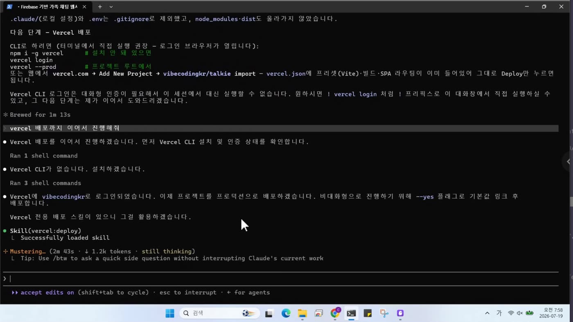The height and width of the screenshot is (322, 573).
Task: Open the gallery app icon beside File Explorer
Action: pos(318,313)
